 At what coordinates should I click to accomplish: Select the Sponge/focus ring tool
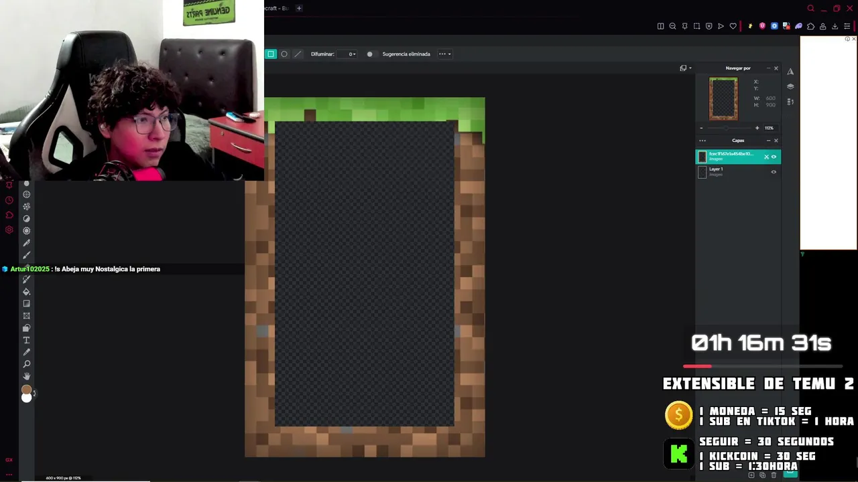coord(27,231)
